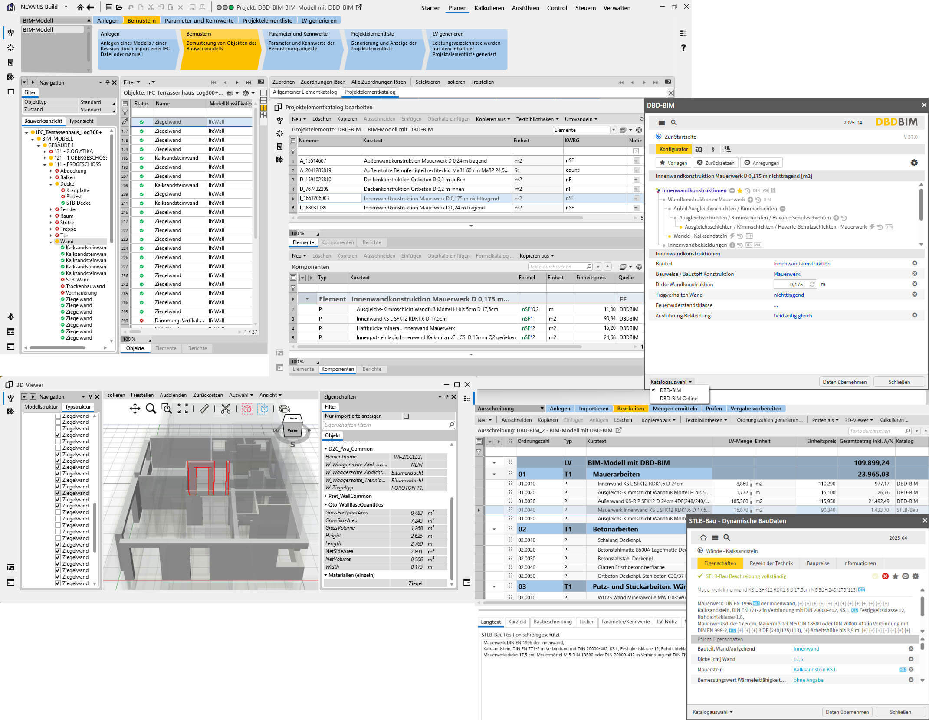Click the red dashed cube icon

(x=247, y=409)
